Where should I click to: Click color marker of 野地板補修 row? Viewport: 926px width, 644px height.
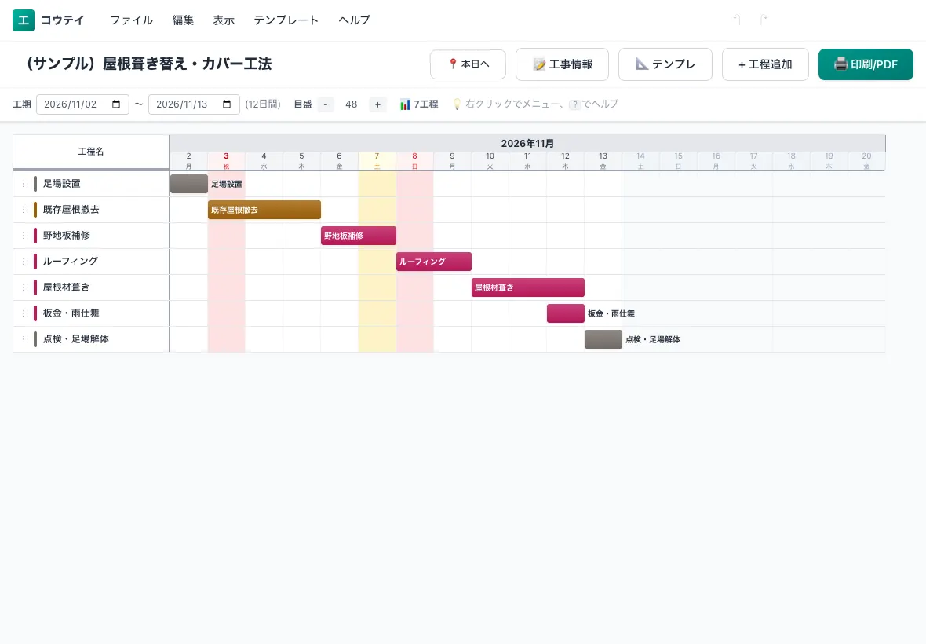[35, 236]
